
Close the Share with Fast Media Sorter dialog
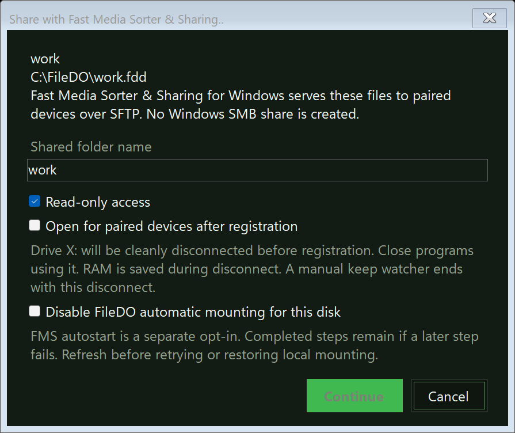[489, 18]
